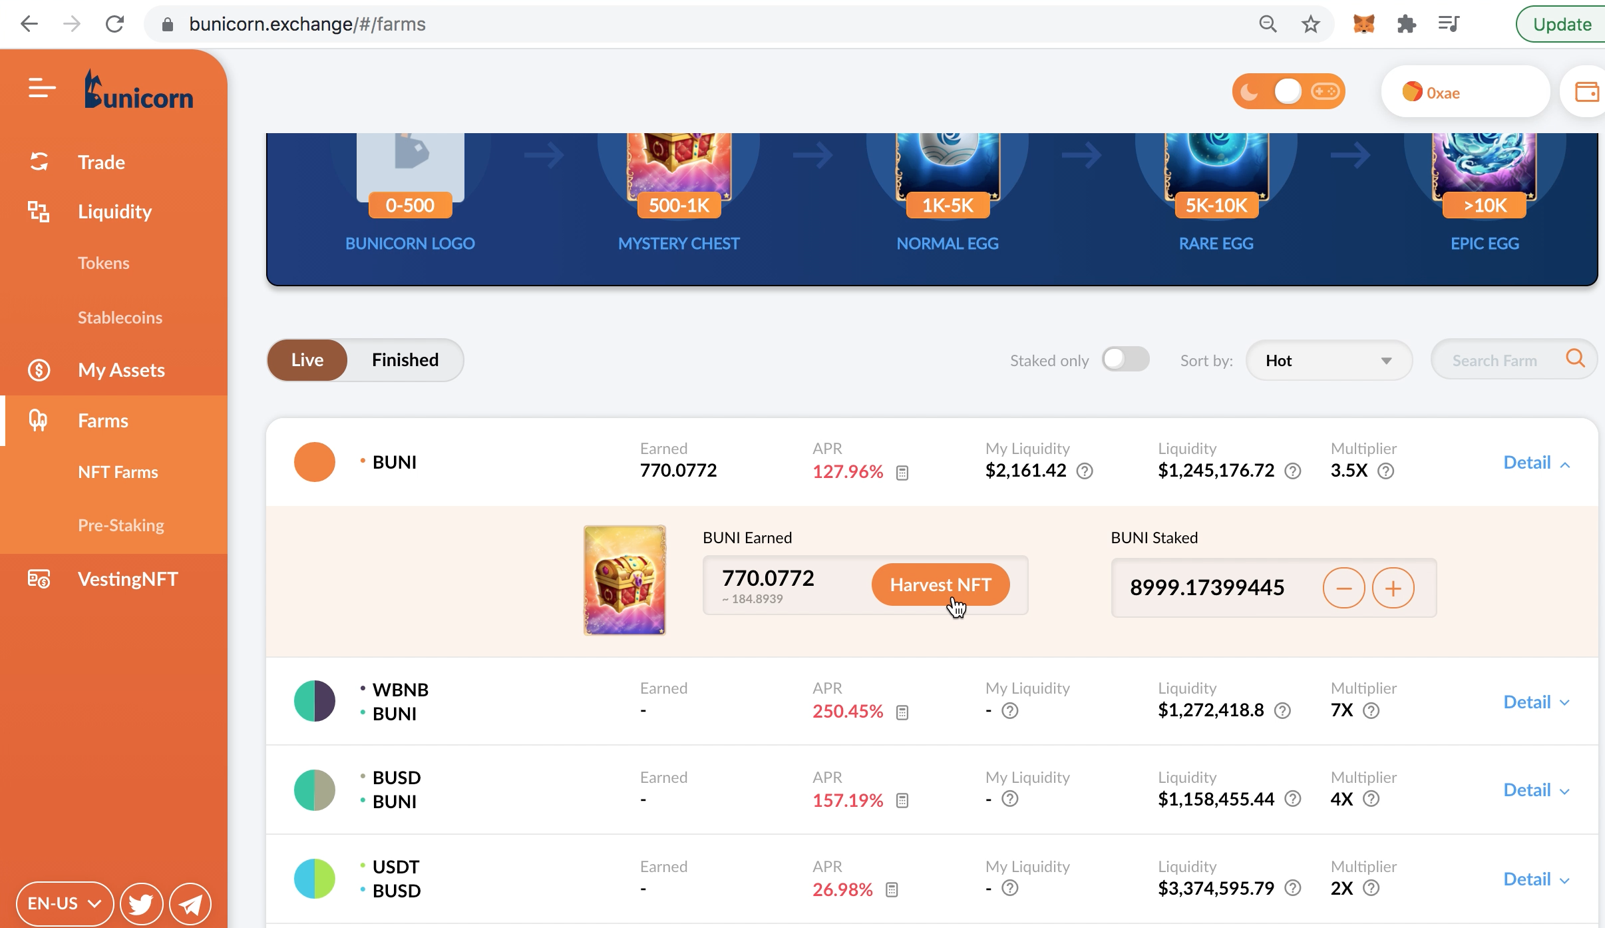
Task: Click the USDT-BUSD pair token circle
Action: point(314,879)
